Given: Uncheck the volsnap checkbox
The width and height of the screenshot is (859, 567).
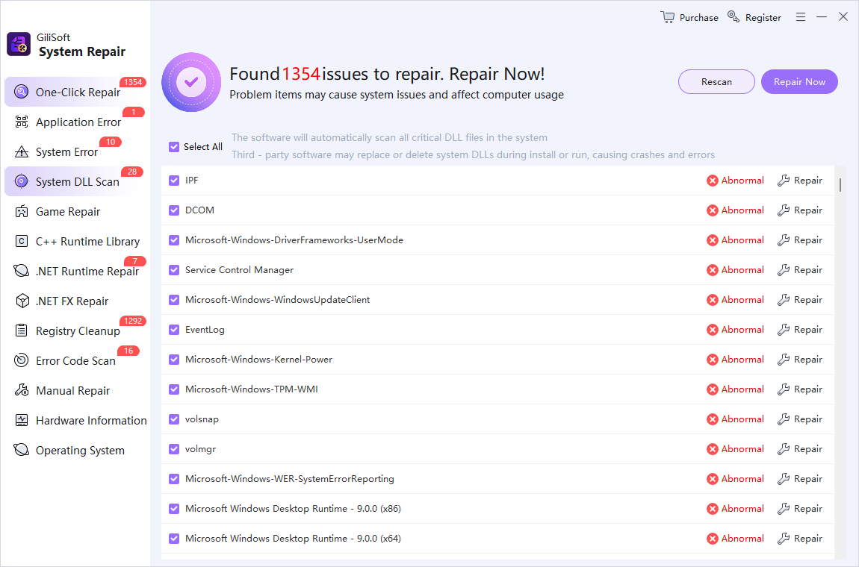Looking at the screenshot, I should (174, 419).
